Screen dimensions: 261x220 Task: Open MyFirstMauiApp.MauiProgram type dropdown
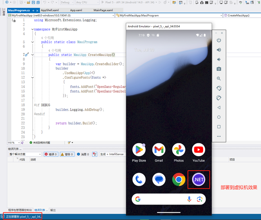[169, 16]
